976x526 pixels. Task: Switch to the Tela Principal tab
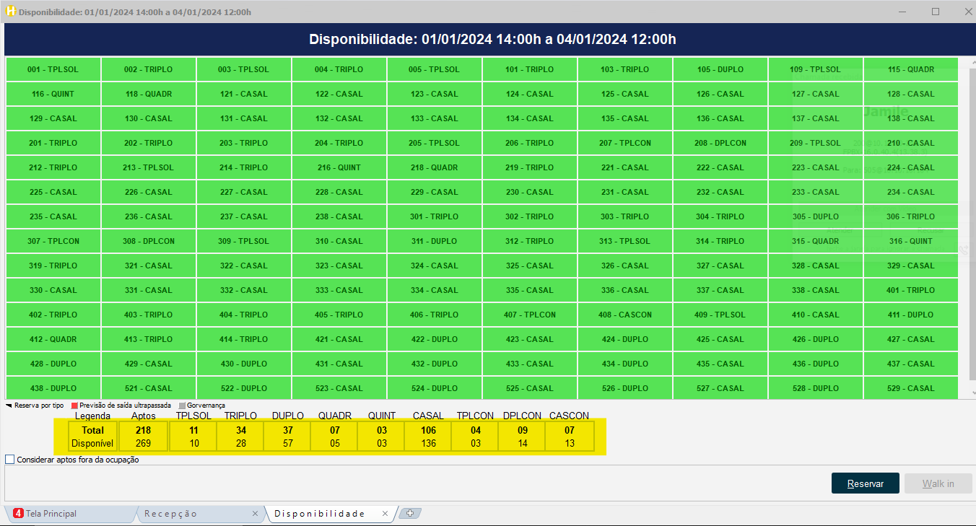point(51,514)
